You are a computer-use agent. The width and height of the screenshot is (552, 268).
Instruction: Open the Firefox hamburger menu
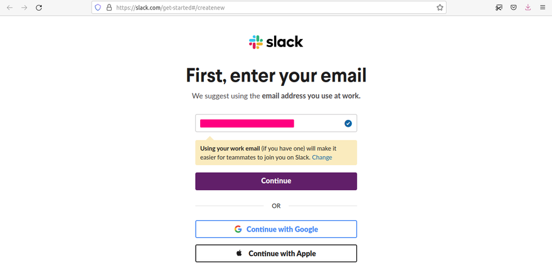pos(543,8)
